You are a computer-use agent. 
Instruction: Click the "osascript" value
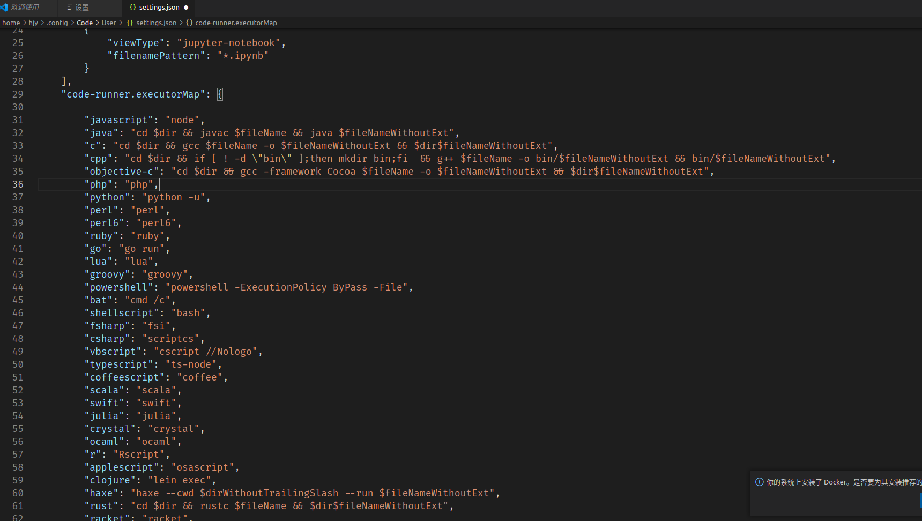coord(203,467)
